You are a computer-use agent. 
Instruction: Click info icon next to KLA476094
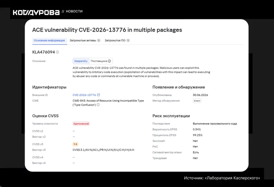[x=57, y=52]
